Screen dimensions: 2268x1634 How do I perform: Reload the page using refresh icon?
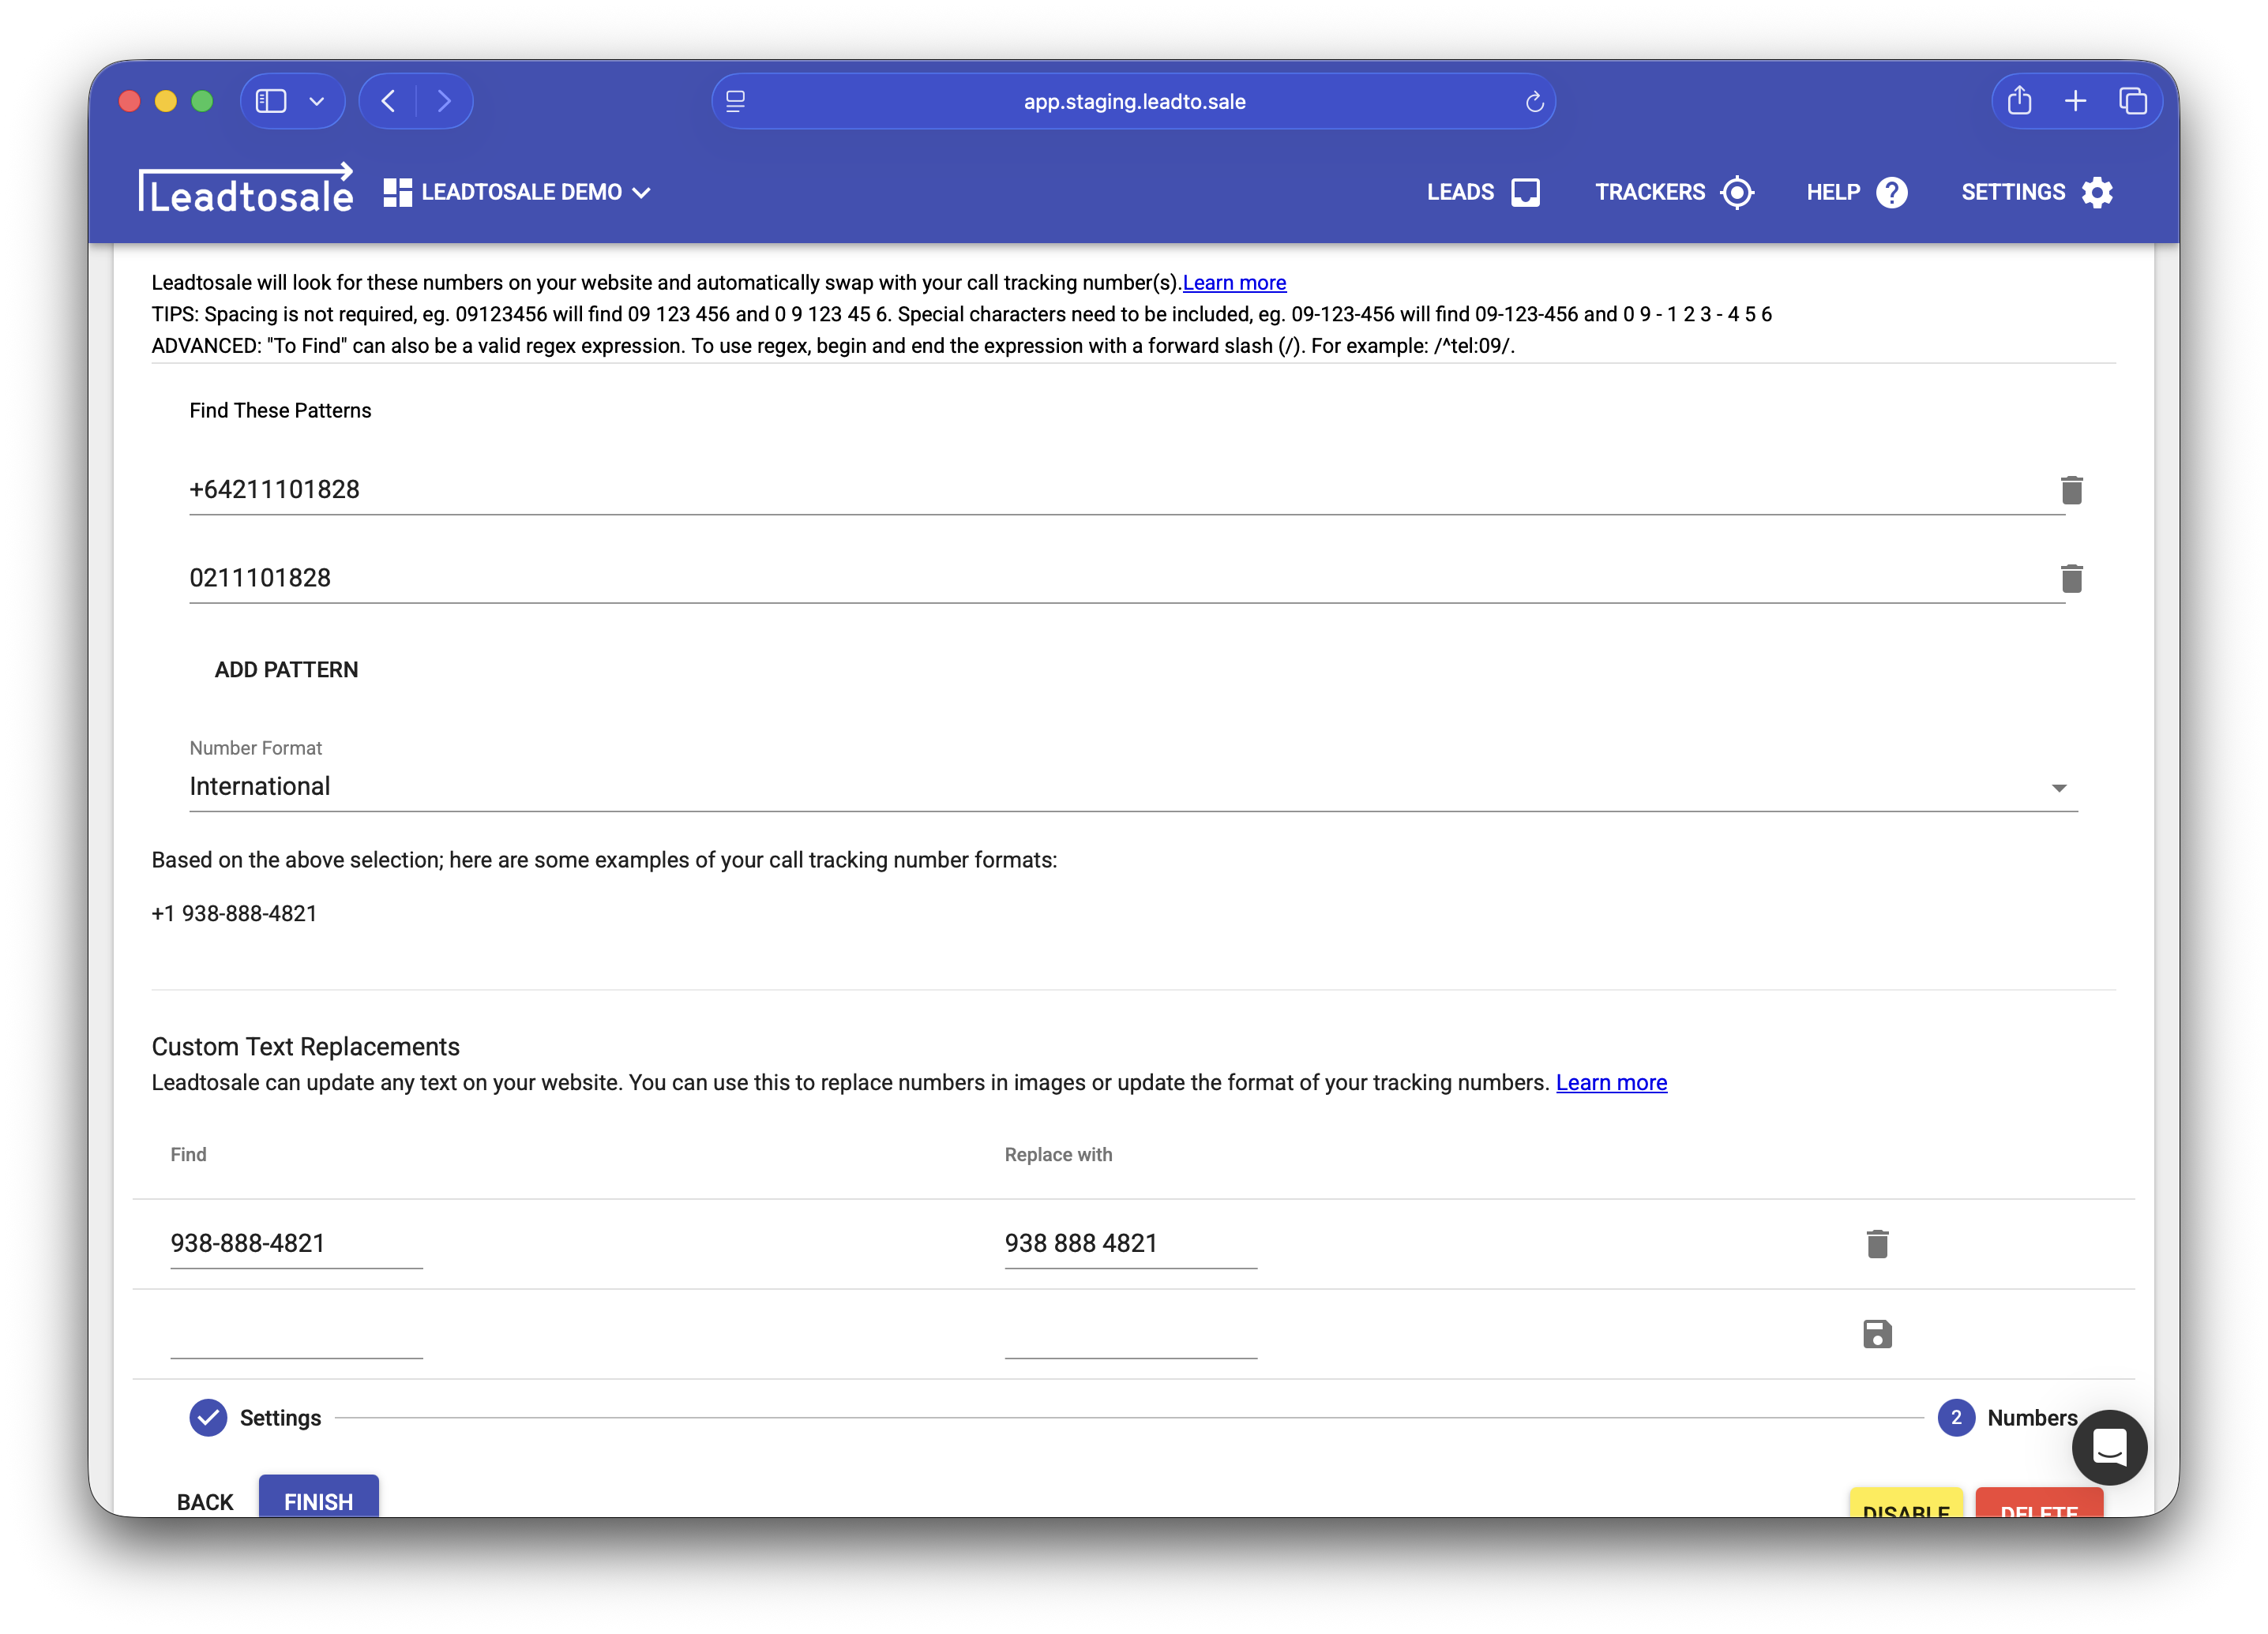click(x=1534, y=102)
